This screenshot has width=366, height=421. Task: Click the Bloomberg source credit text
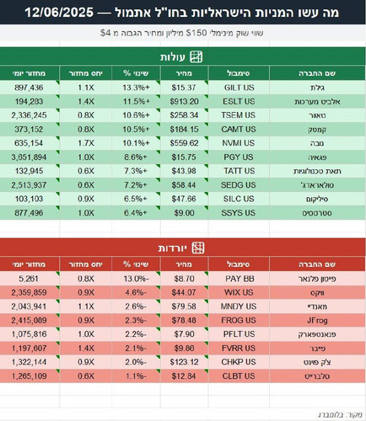click(340, 414)
